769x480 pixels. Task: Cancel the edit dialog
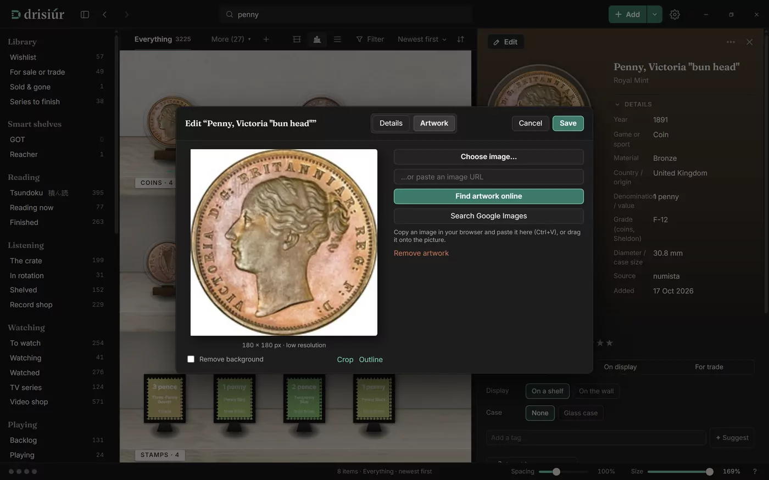point(530,123)
